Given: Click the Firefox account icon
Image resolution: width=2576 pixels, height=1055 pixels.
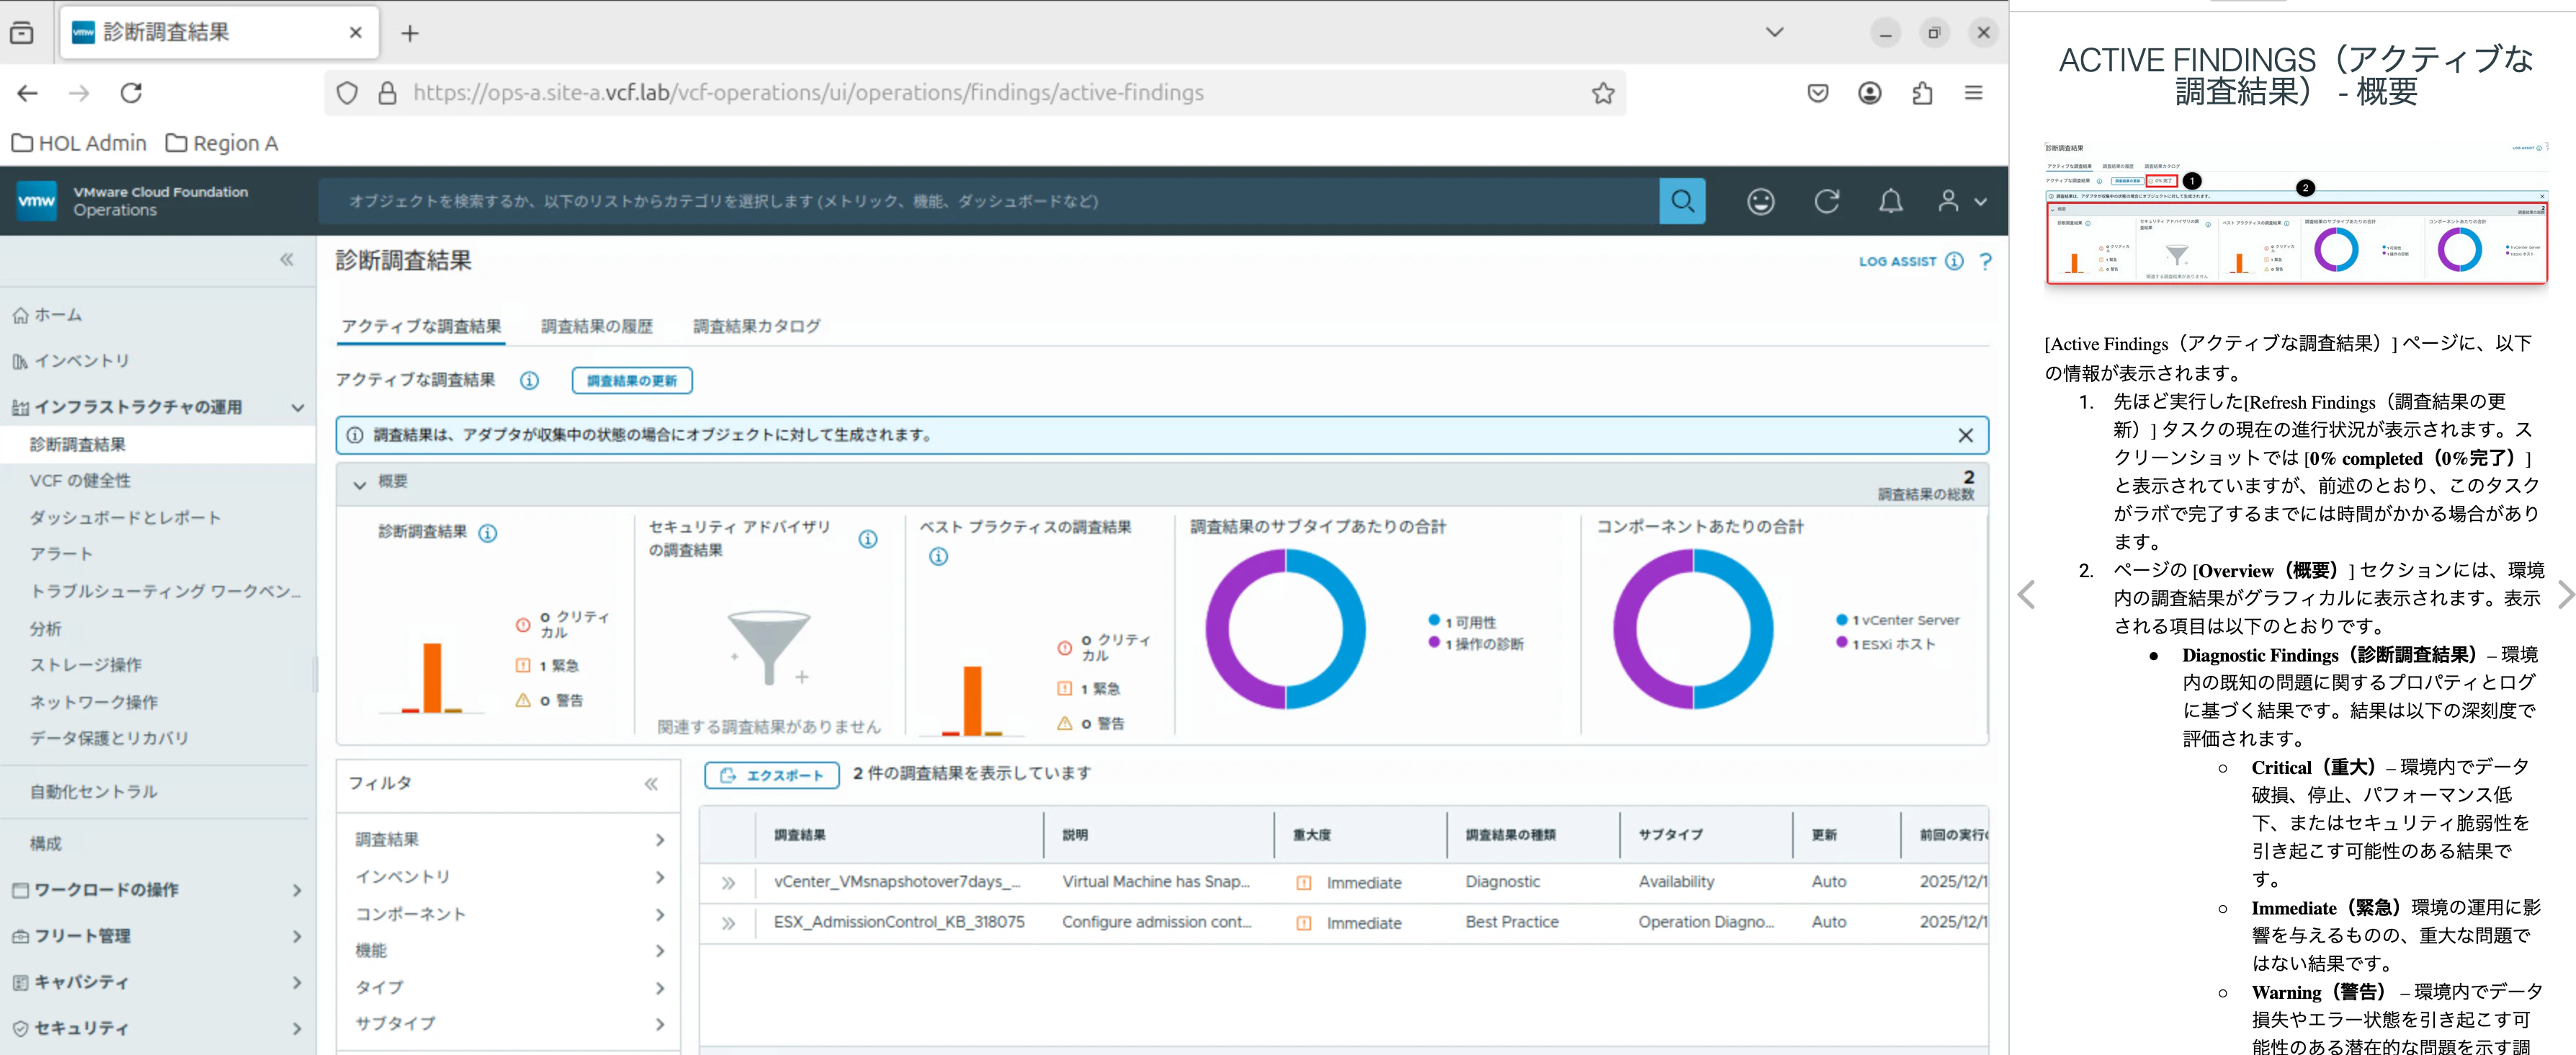Looking at the screenshot, I should click(x=1869, y=93).
